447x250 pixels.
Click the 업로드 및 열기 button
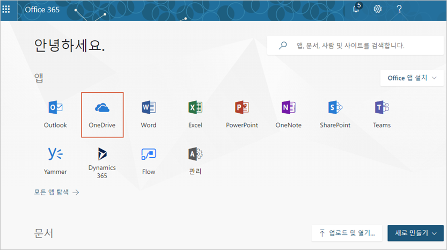click(x=347, y=233)
